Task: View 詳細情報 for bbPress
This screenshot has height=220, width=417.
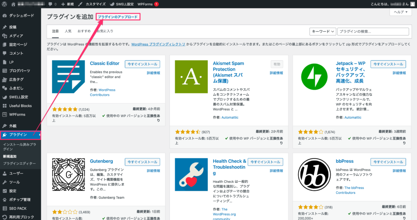Action: pyautogui.click(x=399, y=171)
